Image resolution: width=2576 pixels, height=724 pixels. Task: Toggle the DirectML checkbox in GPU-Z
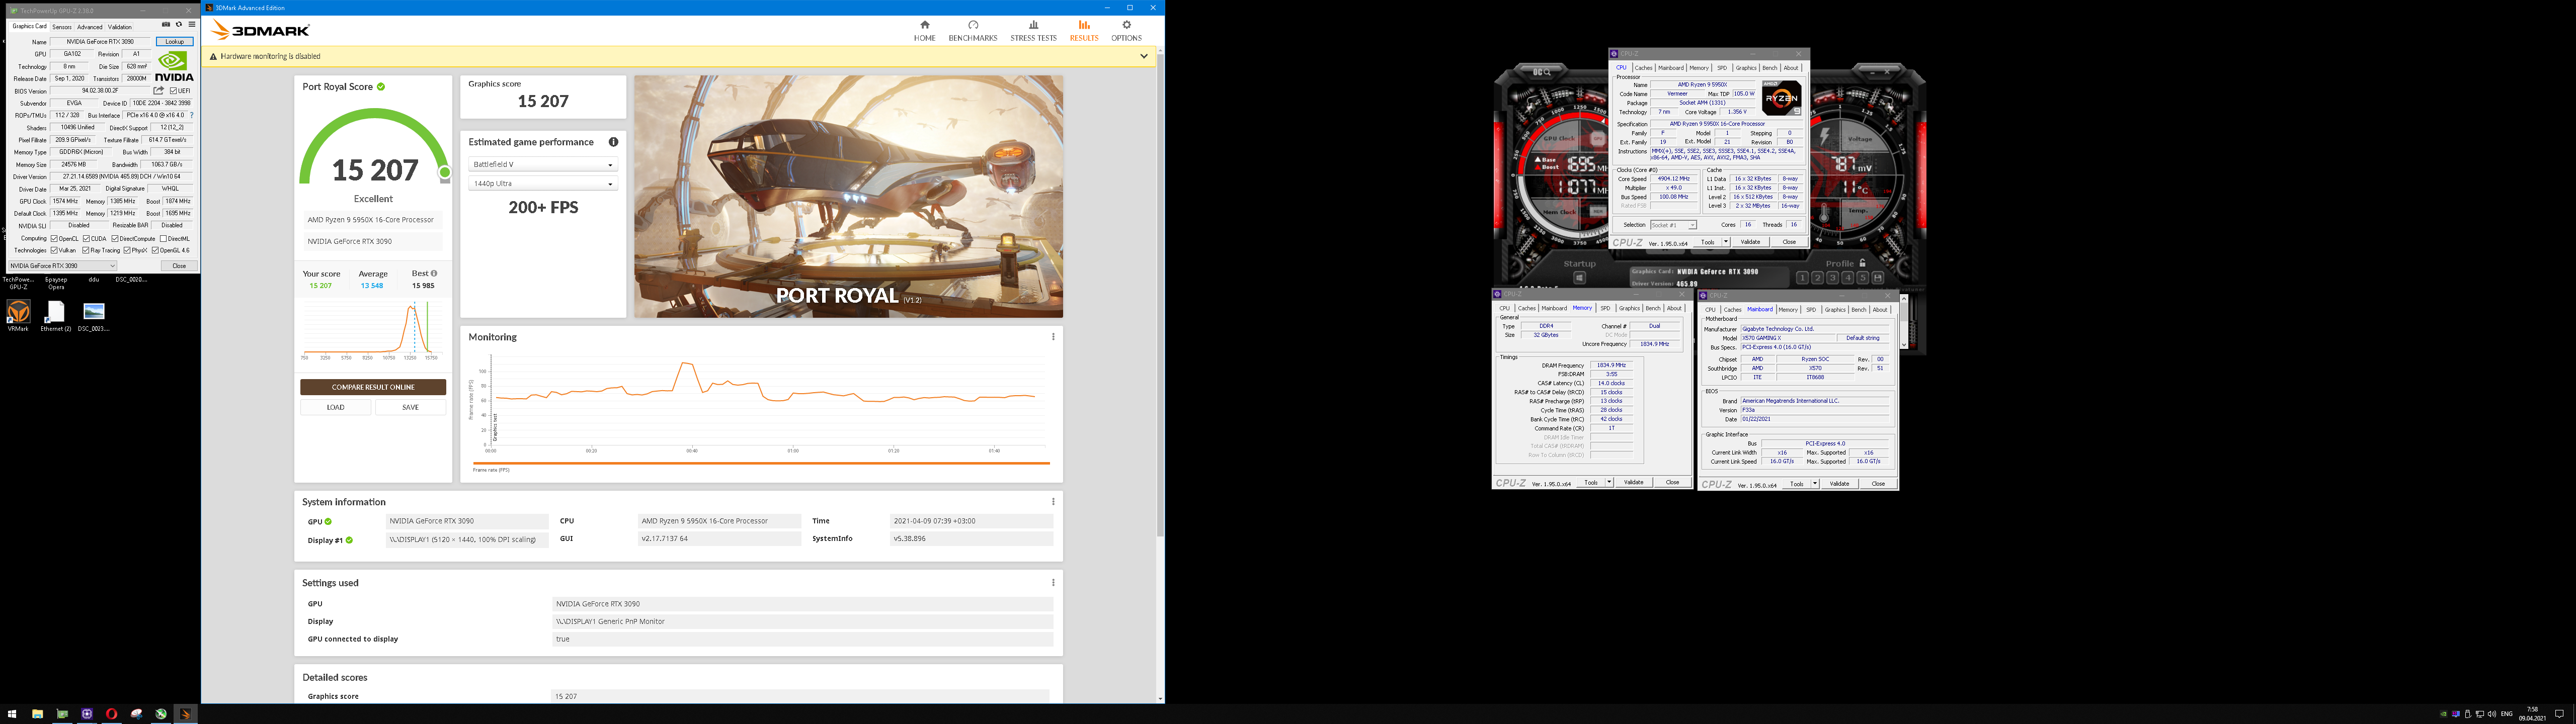[x=163, y=239]
